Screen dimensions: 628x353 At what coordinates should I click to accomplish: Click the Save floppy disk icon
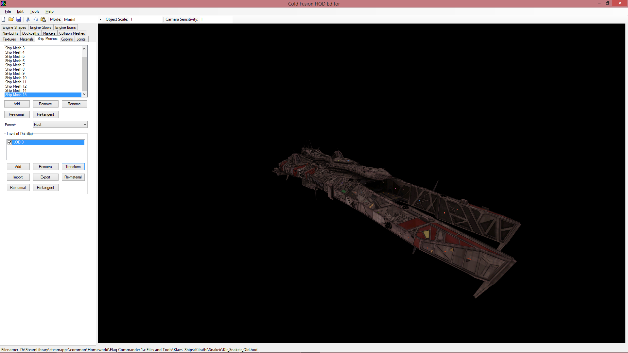[x=19, y=19]
